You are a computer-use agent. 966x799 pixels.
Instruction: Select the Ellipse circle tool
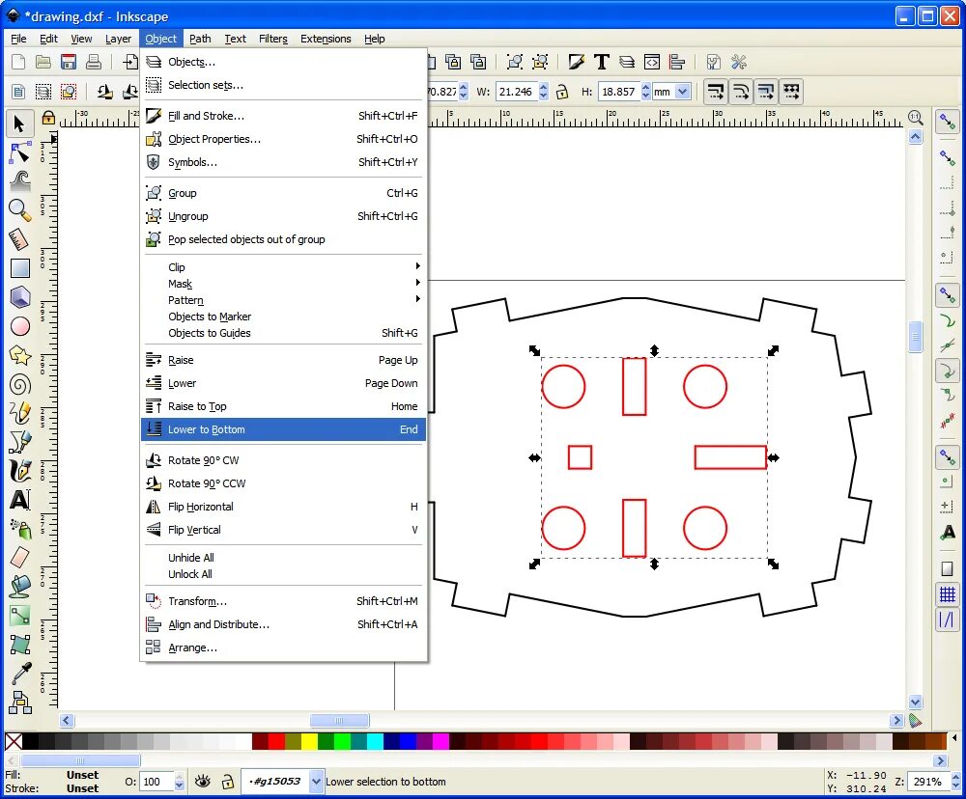click(x=19, y=326)
